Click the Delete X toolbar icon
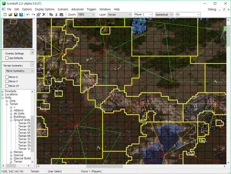Image resolution: width=231 pixels, height=174 pixels. pyautogui.click(x=44, y=14)
